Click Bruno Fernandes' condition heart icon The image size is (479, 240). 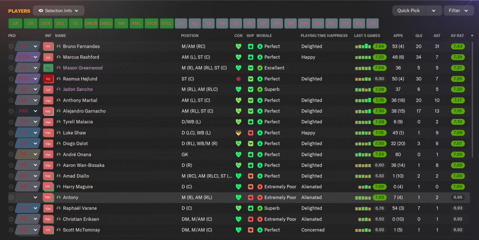pos(238,46)
